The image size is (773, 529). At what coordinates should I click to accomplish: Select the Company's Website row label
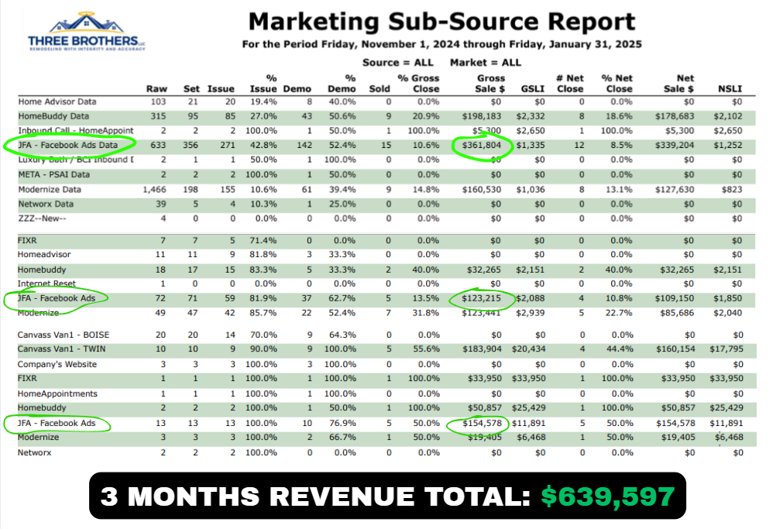click(57, 364)
